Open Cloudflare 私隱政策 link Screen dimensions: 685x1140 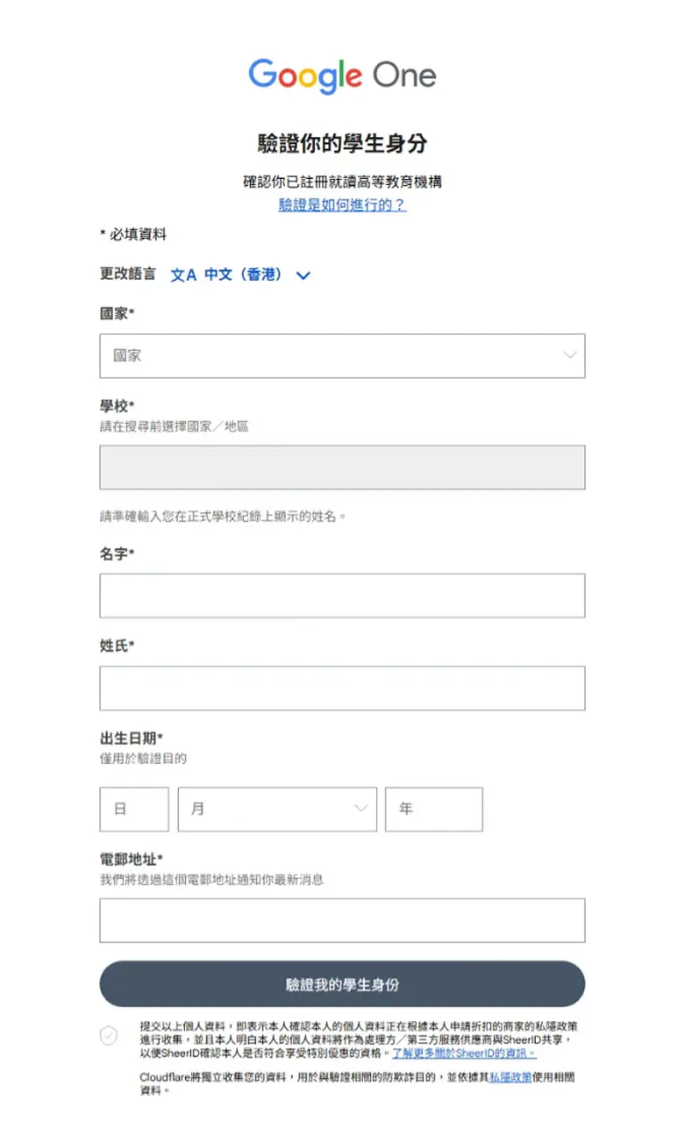tap(510, 1077)
